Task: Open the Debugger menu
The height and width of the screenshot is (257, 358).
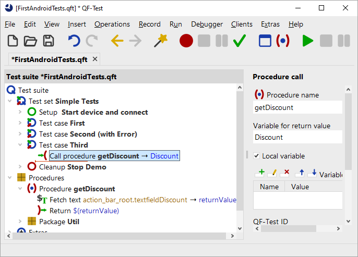Action: [207, 24]
